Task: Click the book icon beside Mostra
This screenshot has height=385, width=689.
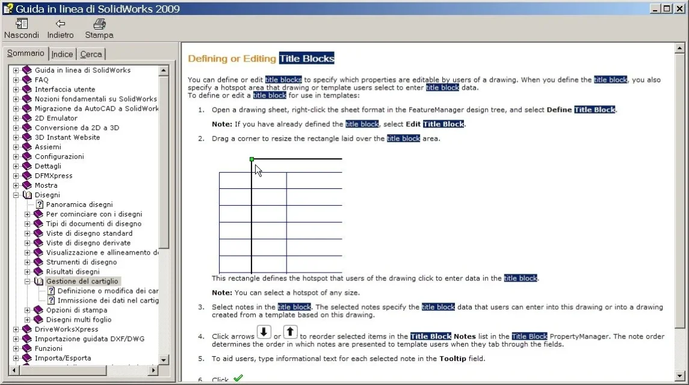Action: click(27, 185)
